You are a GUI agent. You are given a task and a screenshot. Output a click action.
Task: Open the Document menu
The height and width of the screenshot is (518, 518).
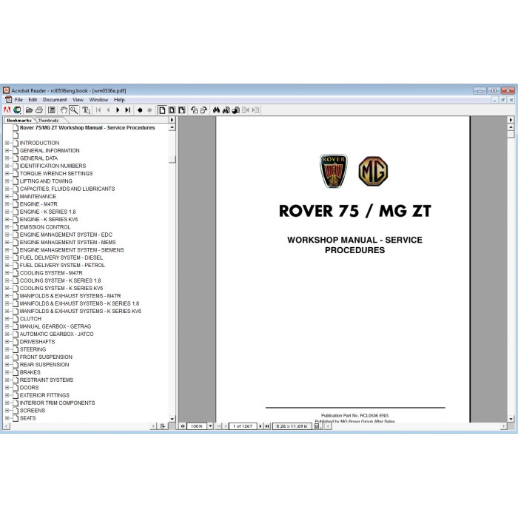point(55,99)
